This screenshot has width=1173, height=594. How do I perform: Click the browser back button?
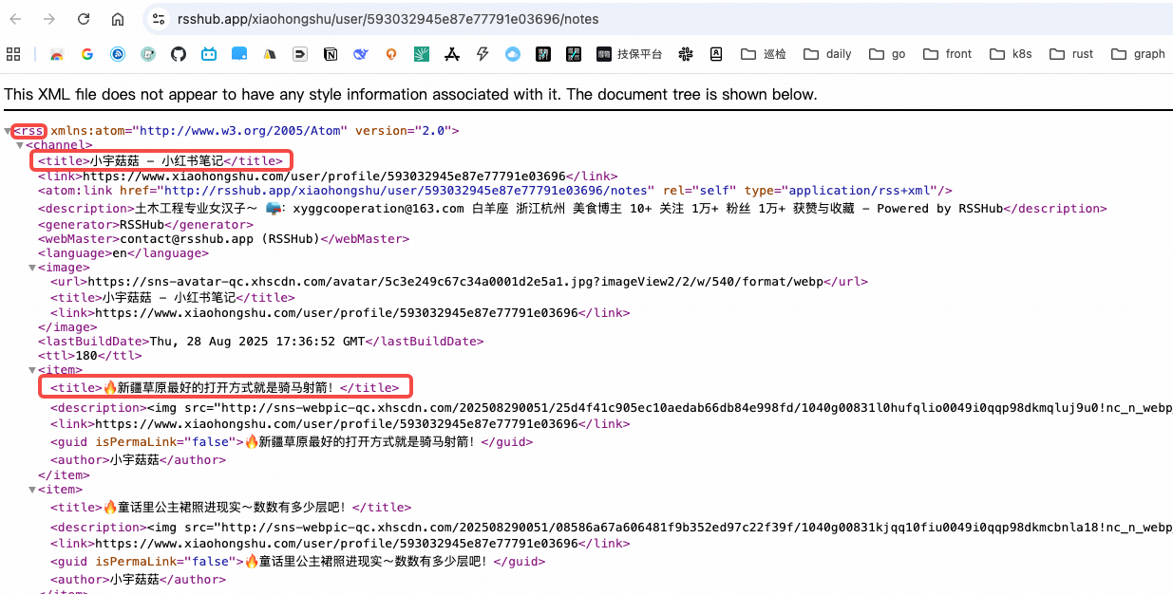(x=16, y=19)
